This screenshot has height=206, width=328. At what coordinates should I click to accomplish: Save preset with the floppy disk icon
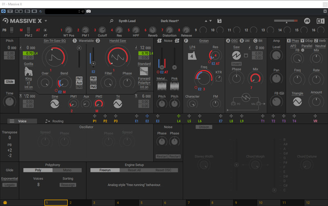tap(219, 21)
